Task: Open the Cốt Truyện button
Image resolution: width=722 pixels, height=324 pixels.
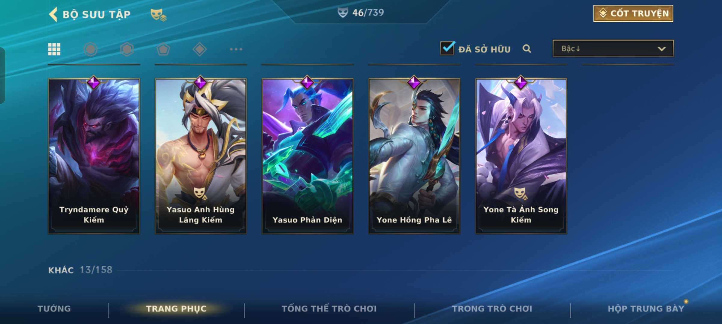Action: tap(633, 13)
